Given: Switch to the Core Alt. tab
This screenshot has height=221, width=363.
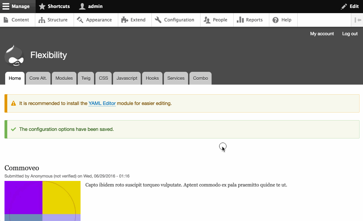Looking at the screenshot, I should click(38, 78).
